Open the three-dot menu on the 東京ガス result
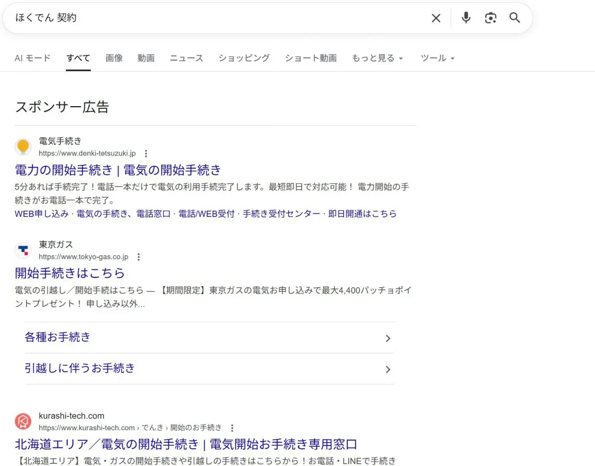This screenshot has width=595, height=466. (x=138, y=256)
